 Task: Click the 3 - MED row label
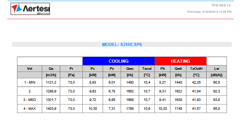pos(30,100)
